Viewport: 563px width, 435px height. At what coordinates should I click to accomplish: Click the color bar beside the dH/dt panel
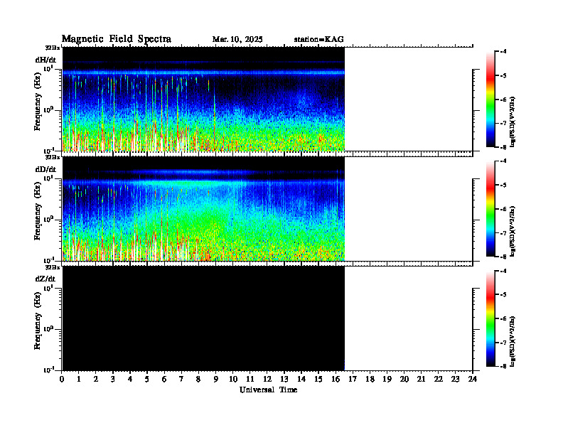(490, 99)
